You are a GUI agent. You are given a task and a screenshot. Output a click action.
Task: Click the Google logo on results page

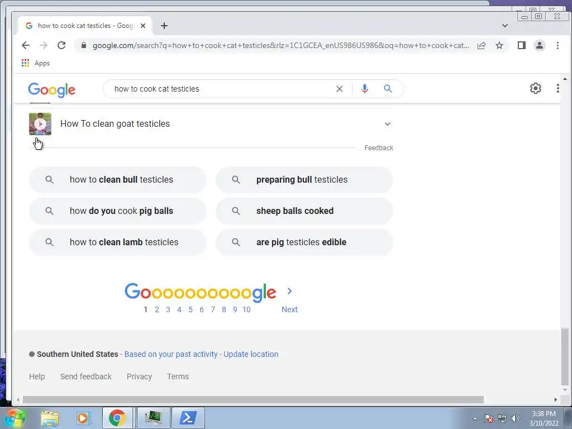point(52,90)
